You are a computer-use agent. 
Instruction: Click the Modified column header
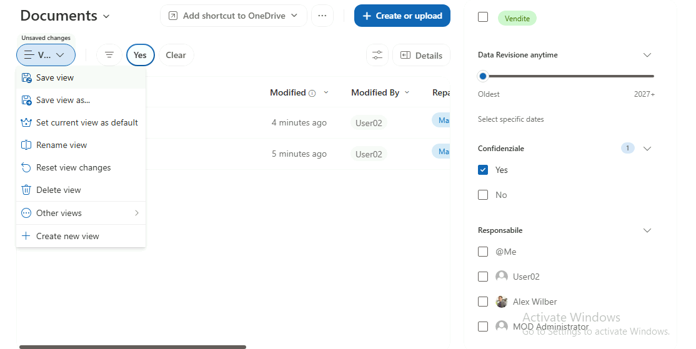pyautogui.click(x=287, y=92)
